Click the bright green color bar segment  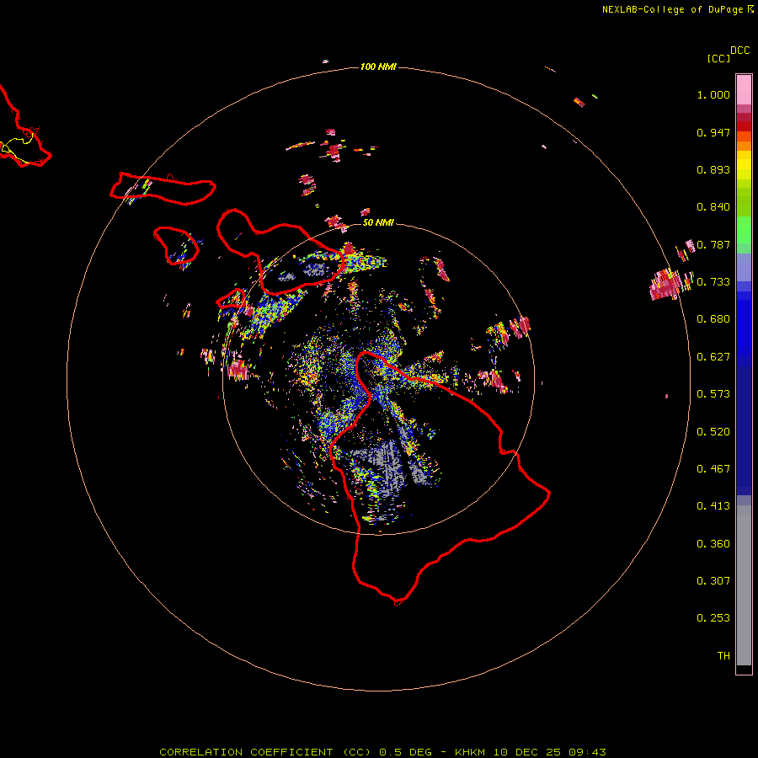point(744,230)
